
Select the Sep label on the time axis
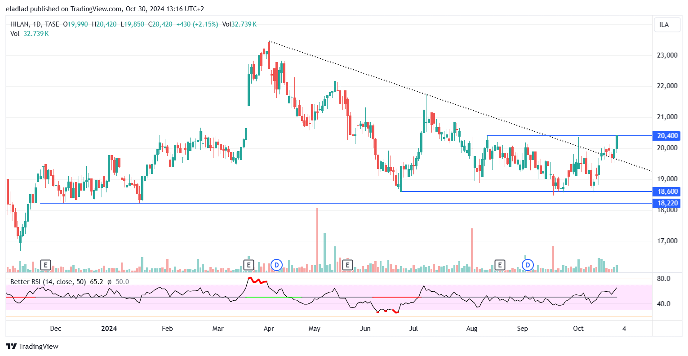(x=522, y=329)
